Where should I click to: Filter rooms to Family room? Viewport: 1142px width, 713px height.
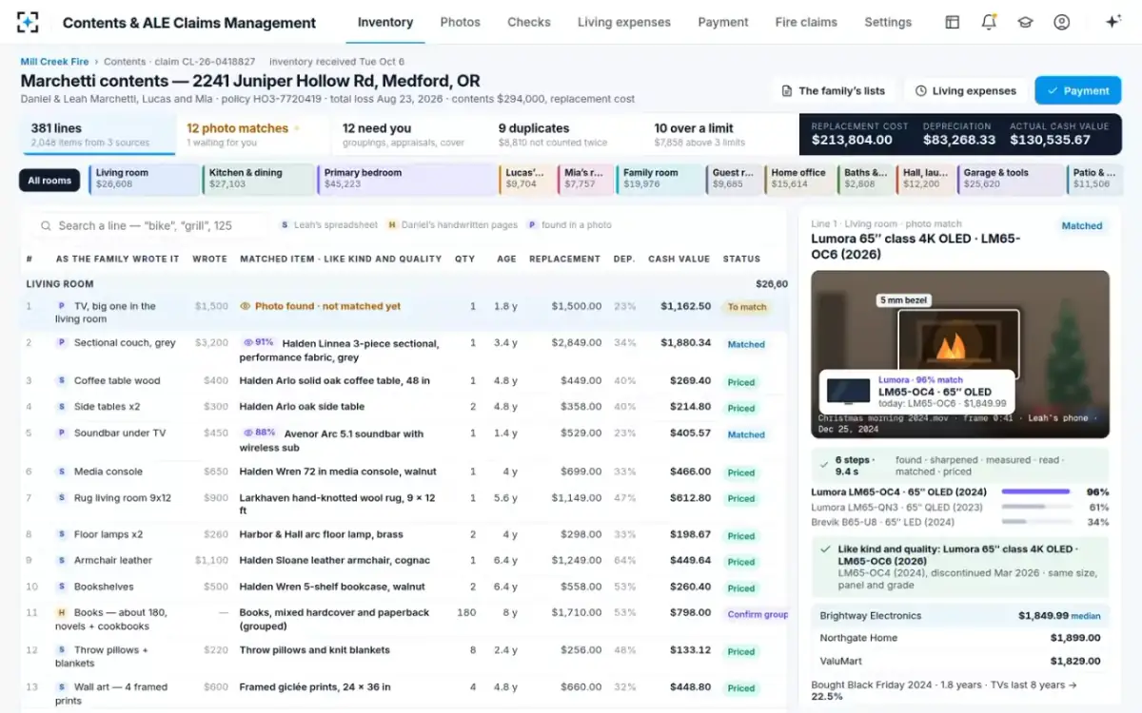tap(660, 179)
